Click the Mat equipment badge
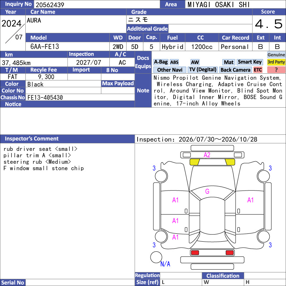The width and height of the screenshot is (286, 286). [228, 62]
